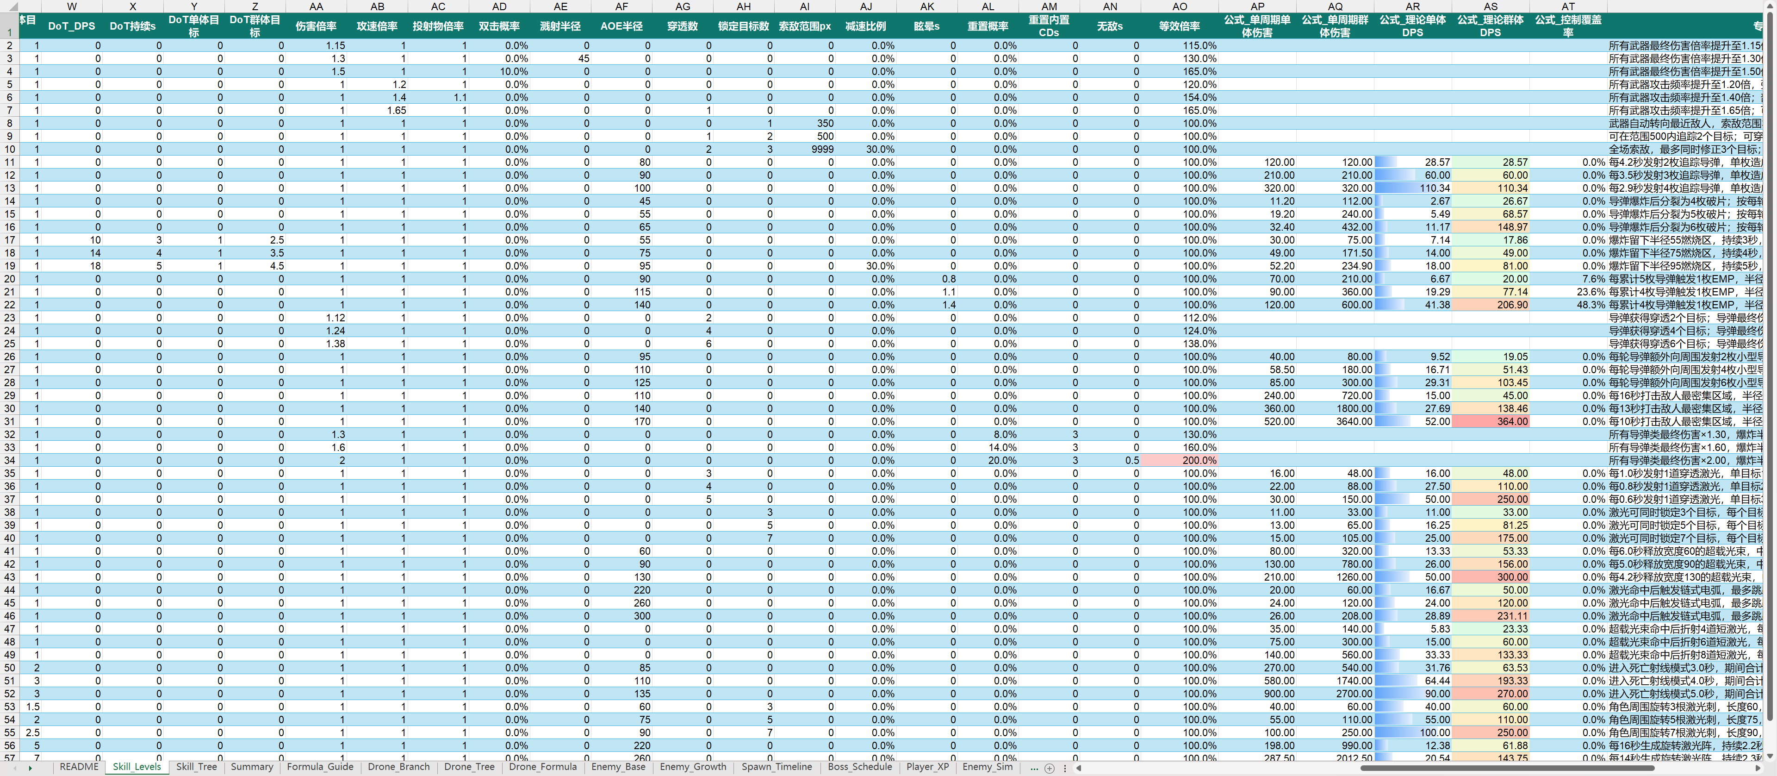
Task: Select the Enemy_Sim sheet tab
Action: click(x=988, y=767)
